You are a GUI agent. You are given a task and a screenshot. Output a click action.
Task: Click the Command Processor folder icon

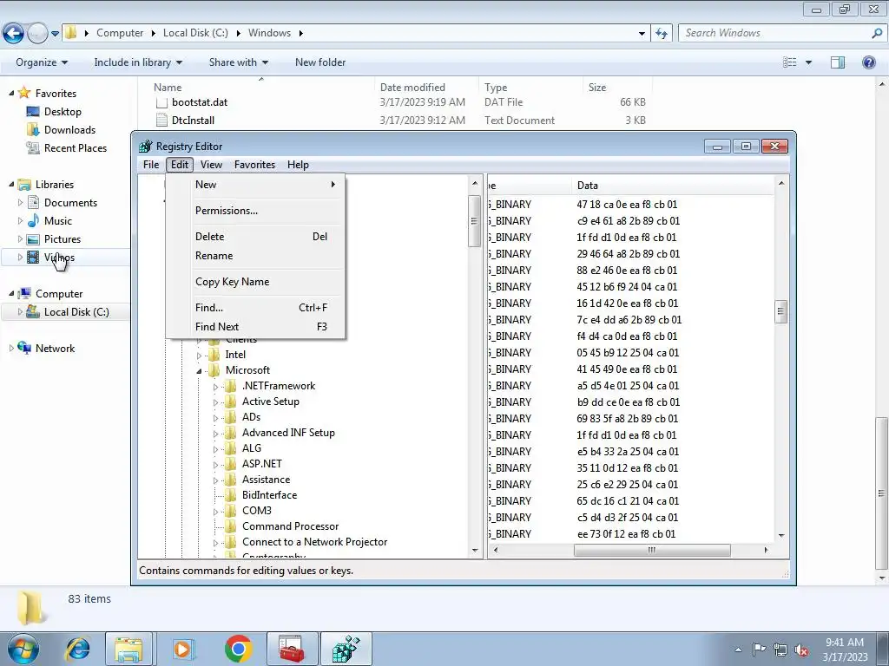[230, 526]
